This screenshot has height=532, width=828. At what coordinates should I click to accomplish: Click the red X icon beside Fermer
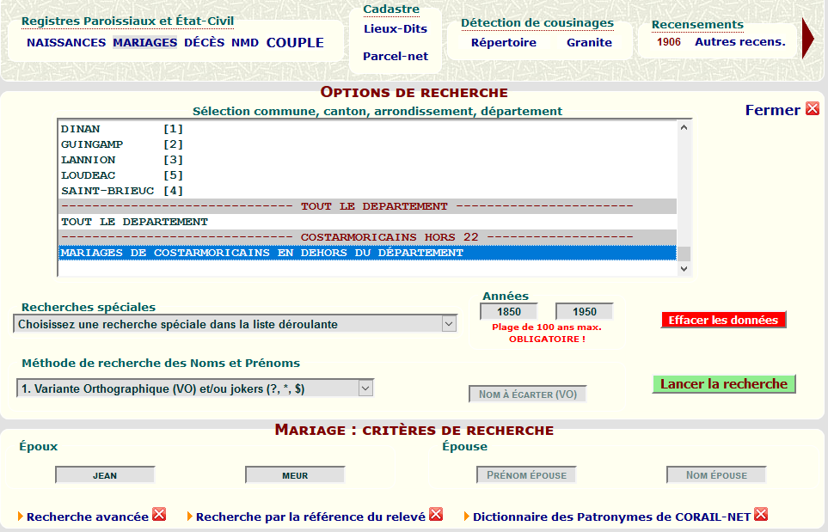pos(812,109)
